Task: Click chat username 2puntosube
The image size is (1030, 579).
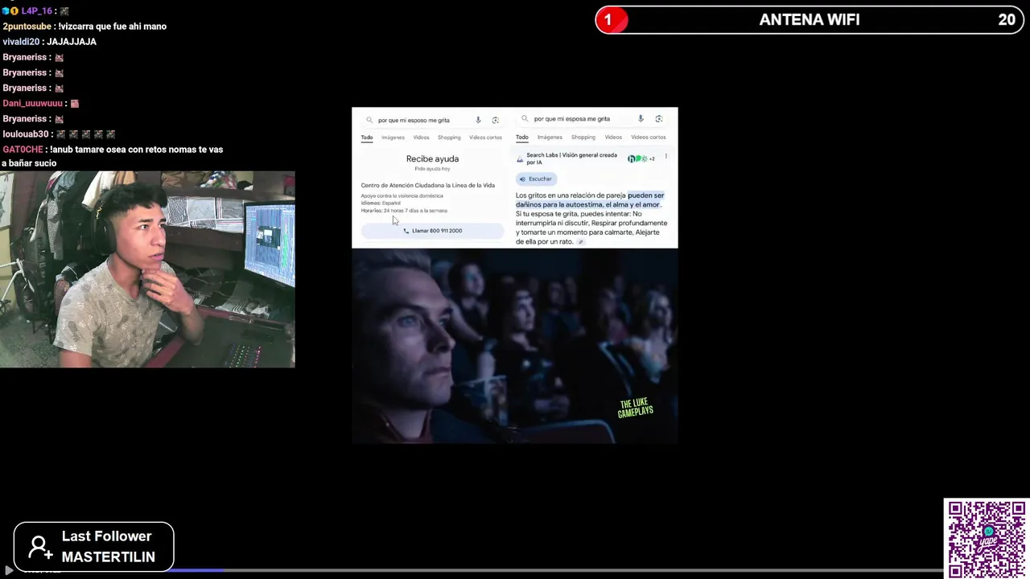Action: [x=27, y=27]
